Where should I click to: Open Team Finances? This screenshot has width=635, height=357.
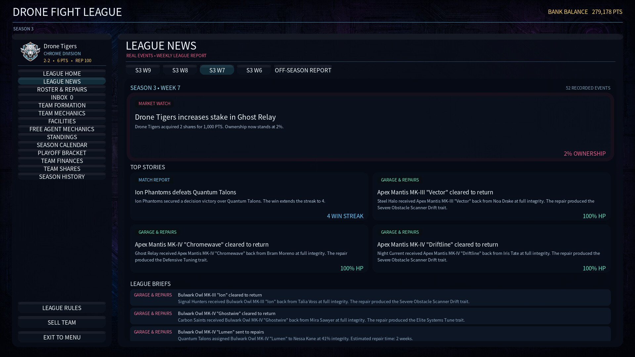point(62,161)
